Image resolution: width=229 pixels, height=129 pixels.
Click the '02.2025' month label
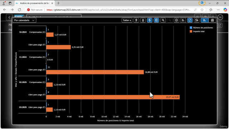tap(23, 82)
